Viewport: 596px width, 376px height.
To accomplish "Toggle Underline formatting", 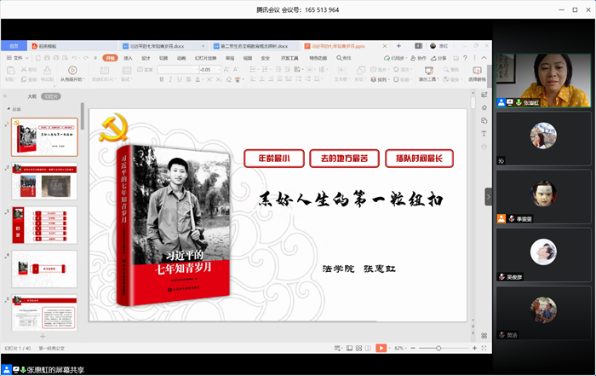I will pyautogui.click(x=180, y=79).
